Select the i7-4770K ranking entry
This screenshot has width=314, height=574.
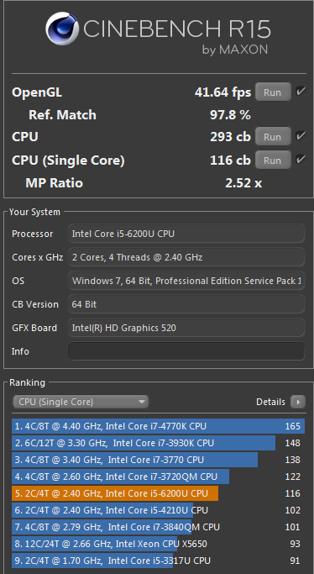[x=158, y=426]
